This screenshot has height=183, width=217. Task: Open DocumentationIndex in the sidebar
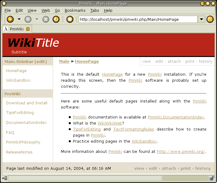pyautogui.click(x=27, y=122)
